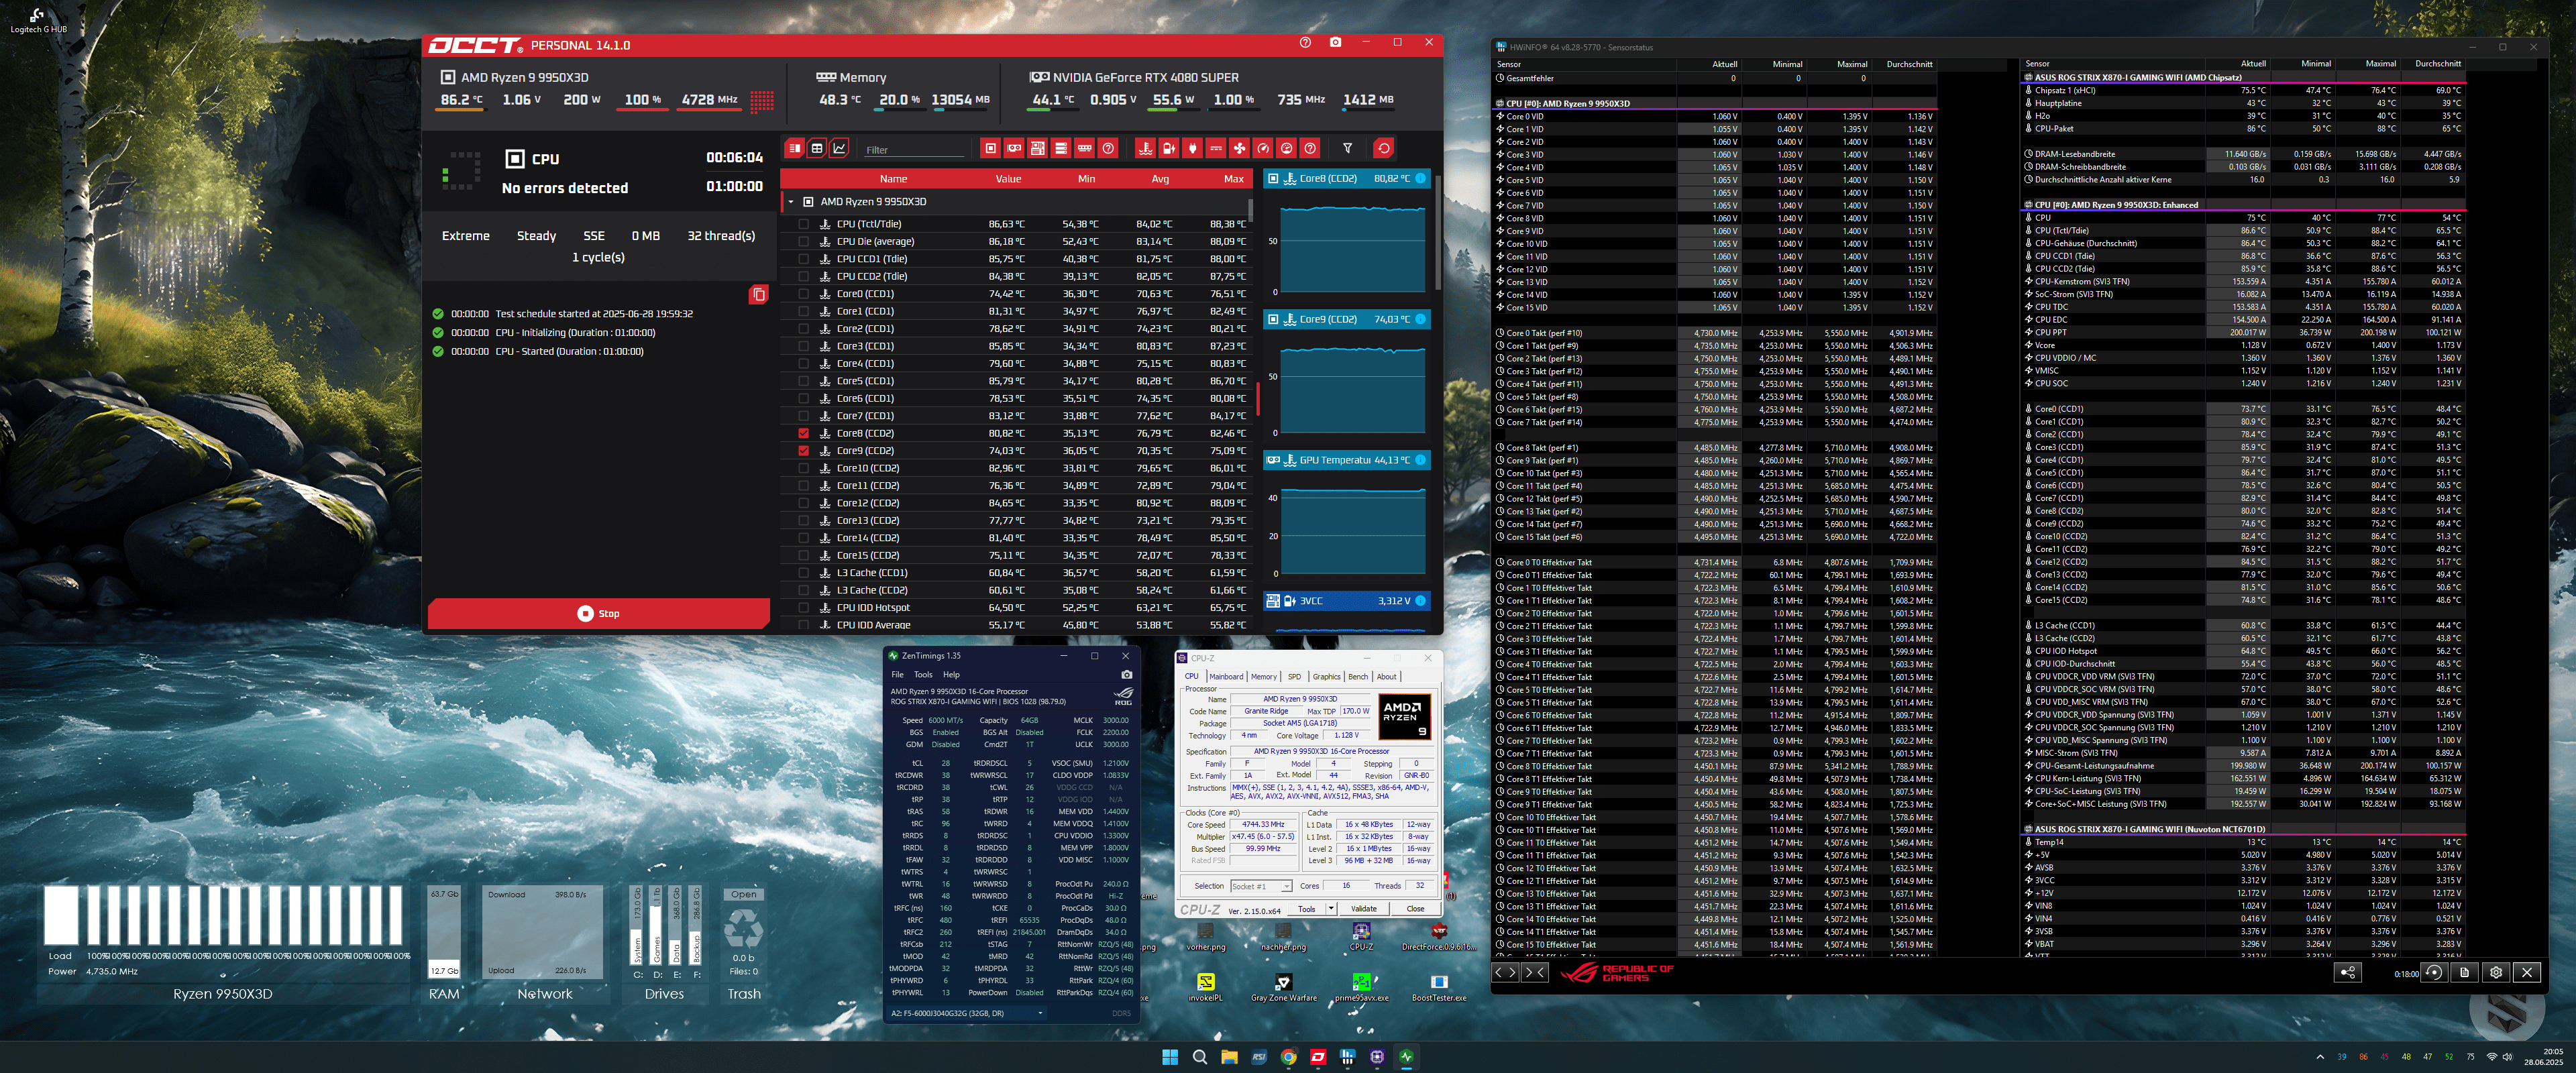Open OCCT help question mark in title bar
2576x1073 pixels.
tap(1304, 42)
